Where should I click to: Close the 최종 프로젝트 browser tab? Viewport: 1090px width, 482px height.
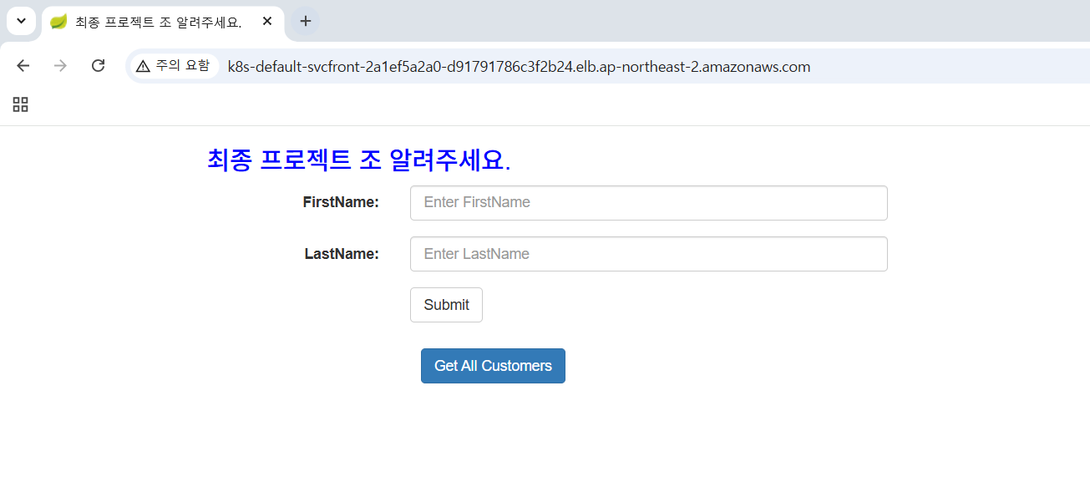pyautogui.click(x=267, y=22)
